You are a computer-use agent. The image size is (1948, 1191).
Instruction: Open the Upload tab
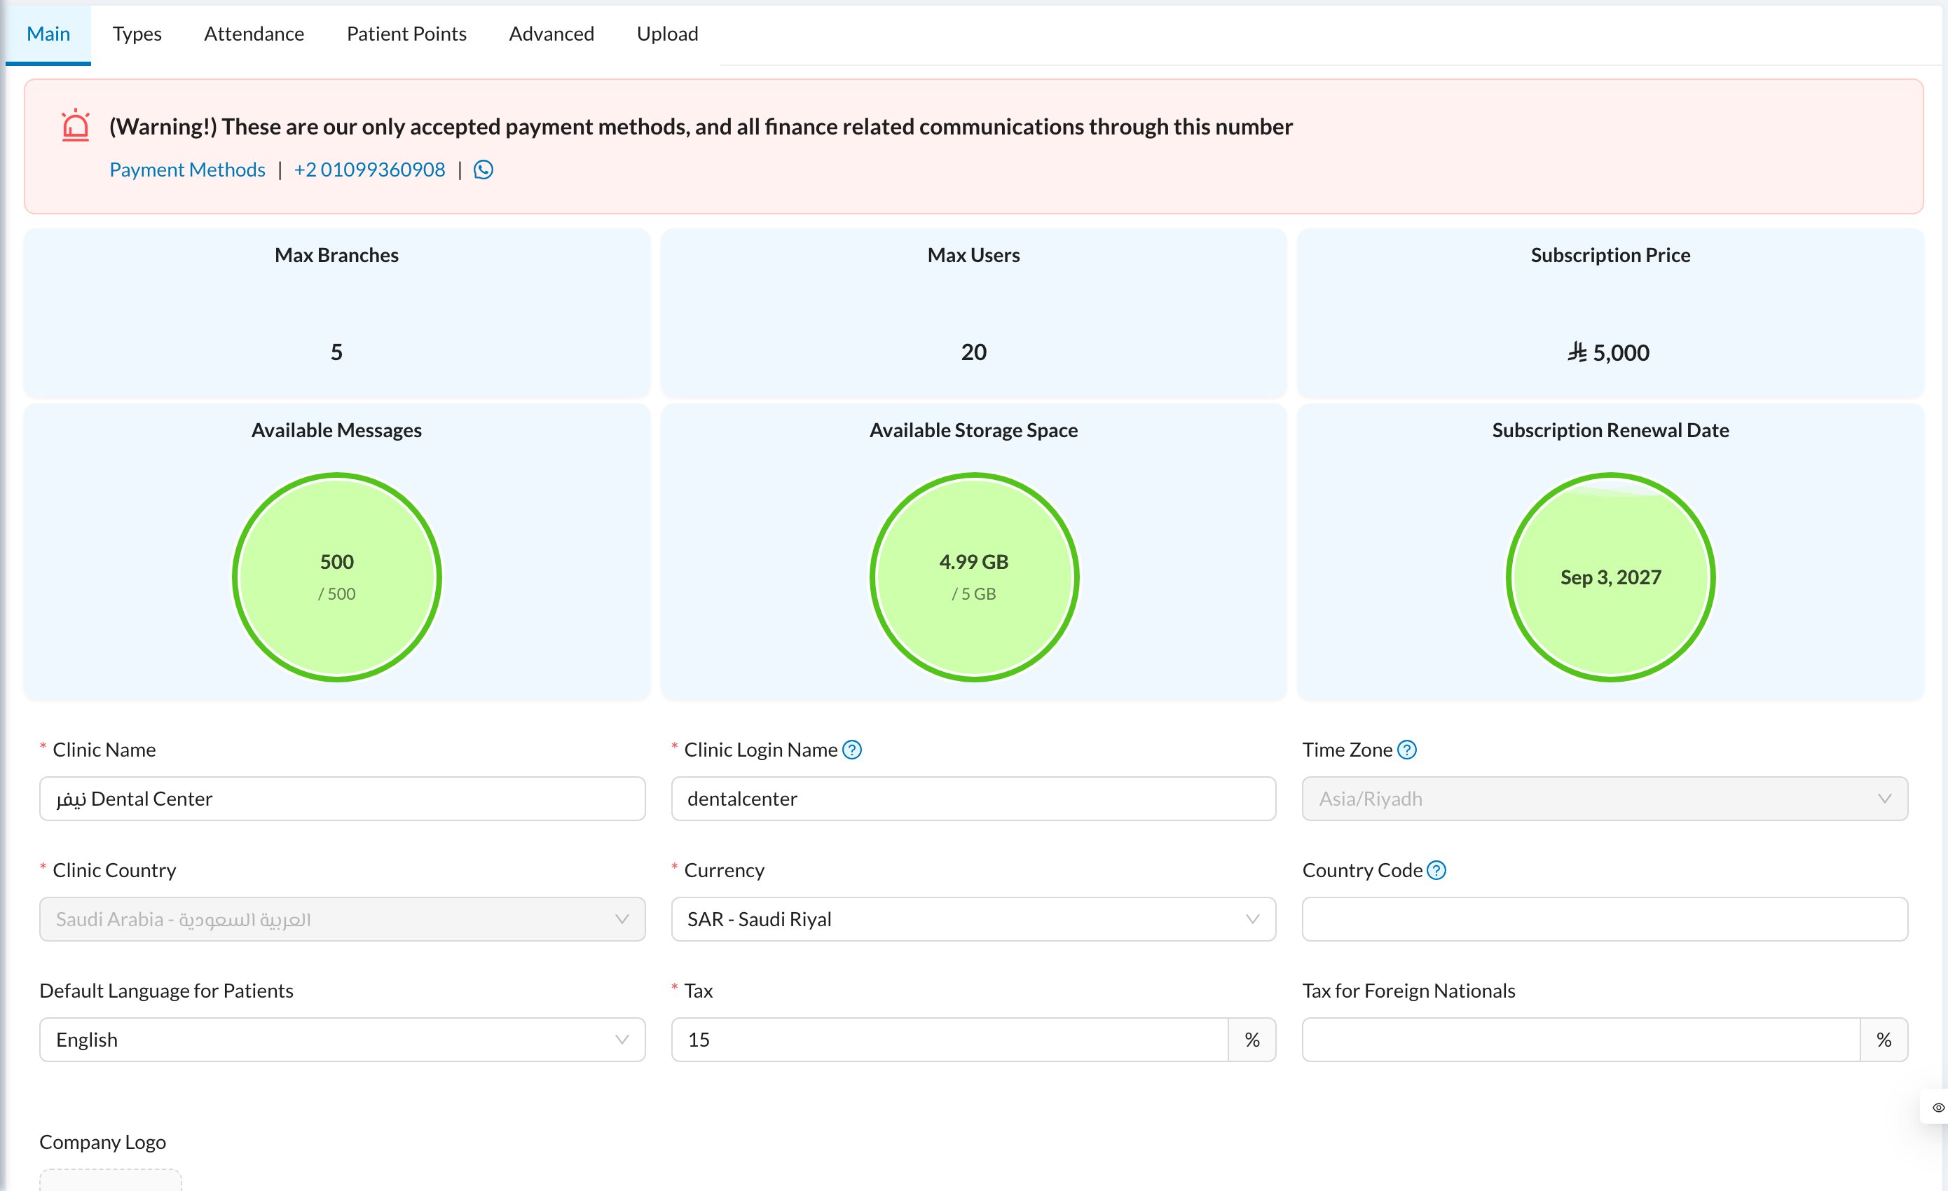[667, 34]
